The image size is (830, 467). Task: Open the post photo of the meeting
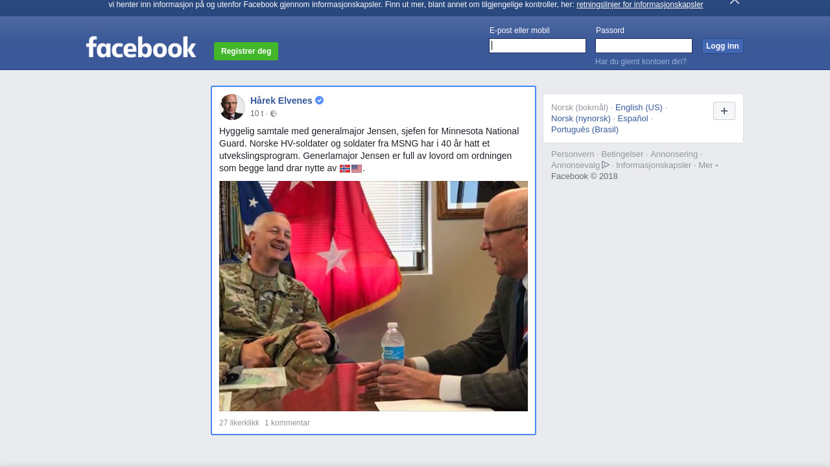pyautogui.click(x=373, y=296)
